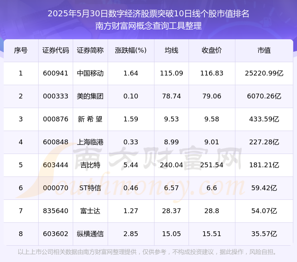
Task: Click change percentage 5.44
Action: (x=131, y=165)
